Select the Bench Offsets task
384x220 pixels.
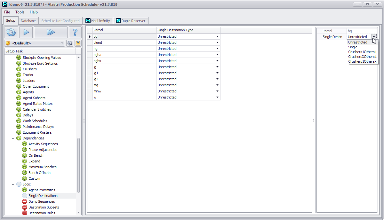pos(39,173)
